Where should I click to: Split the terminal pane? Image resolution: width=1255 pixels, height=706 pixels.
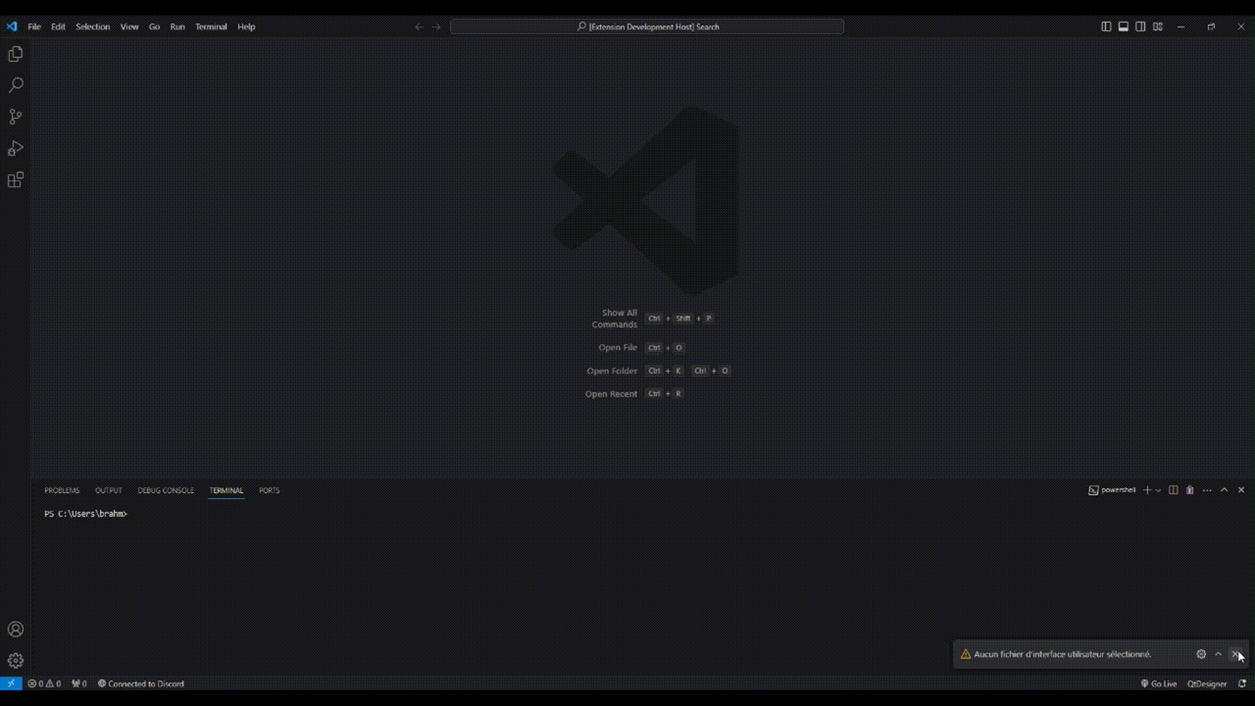[x=1173, y=490]
